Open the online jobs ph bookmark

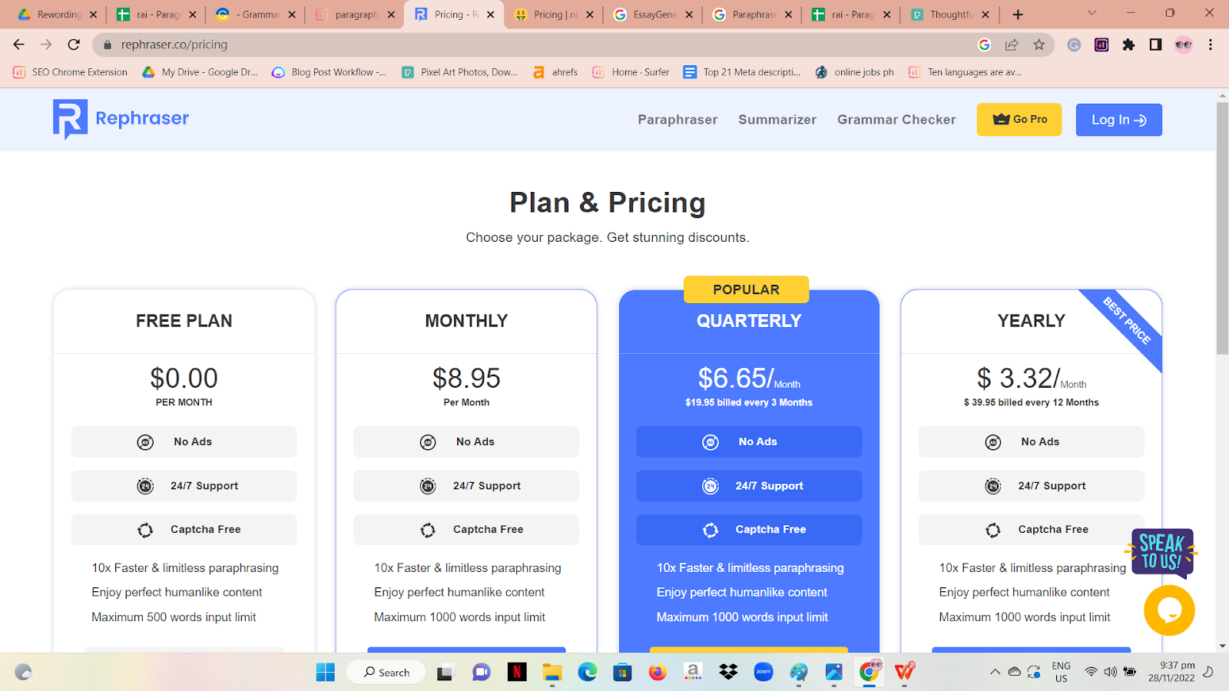click(x=855, y=72)
